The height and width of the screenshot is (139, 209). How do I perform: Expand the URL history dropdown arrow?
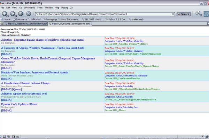[173, 14]
